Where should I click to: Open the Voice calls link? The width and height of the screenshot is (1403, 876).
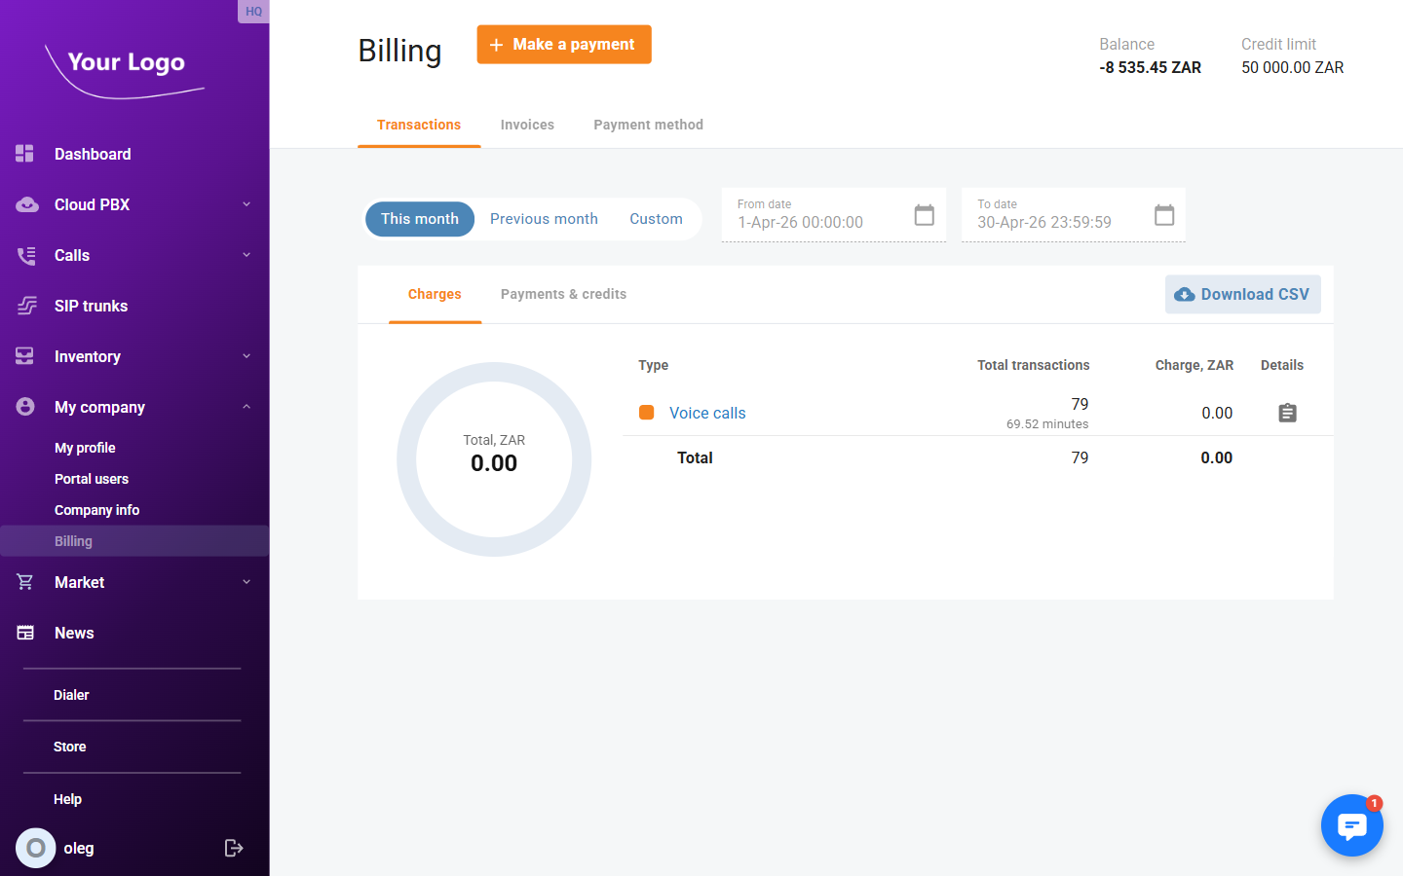coord(707,413)
